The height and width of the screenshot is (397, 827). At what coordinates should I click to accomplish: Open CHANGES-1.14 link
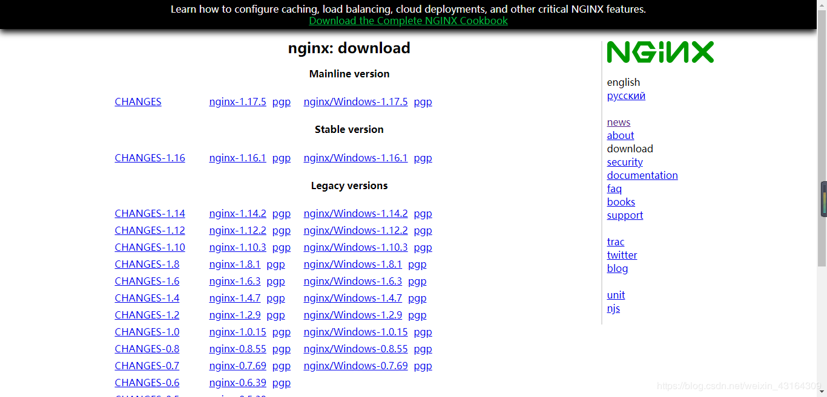(150, 213)
